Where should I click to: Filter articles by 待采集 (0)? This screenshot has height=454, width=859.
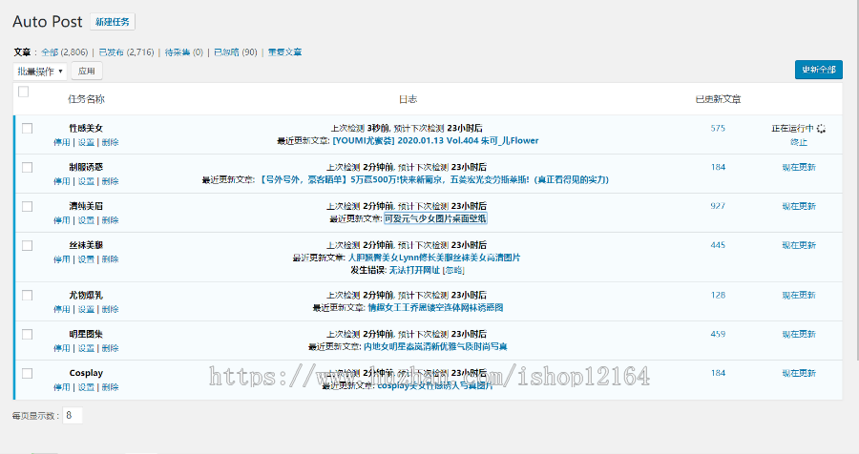click(183, 52)
